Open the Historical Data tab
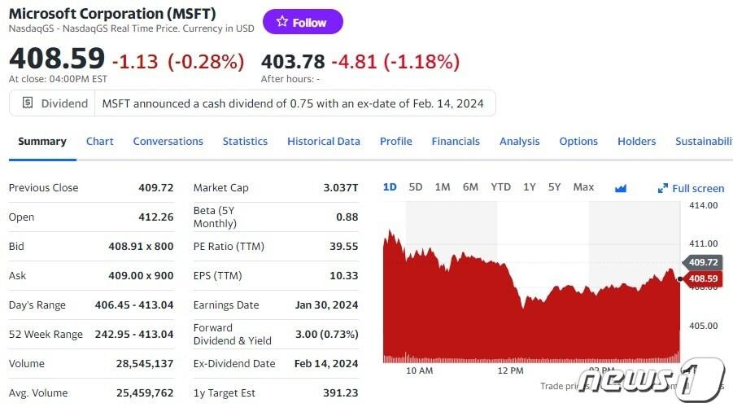Screen dimensions: 733x412 pyautogui.click(x=323, y=141)
